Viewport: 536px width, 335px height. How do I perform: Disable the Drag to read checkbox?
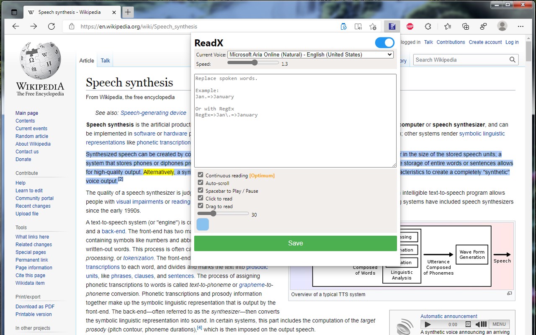click(201, 206)
